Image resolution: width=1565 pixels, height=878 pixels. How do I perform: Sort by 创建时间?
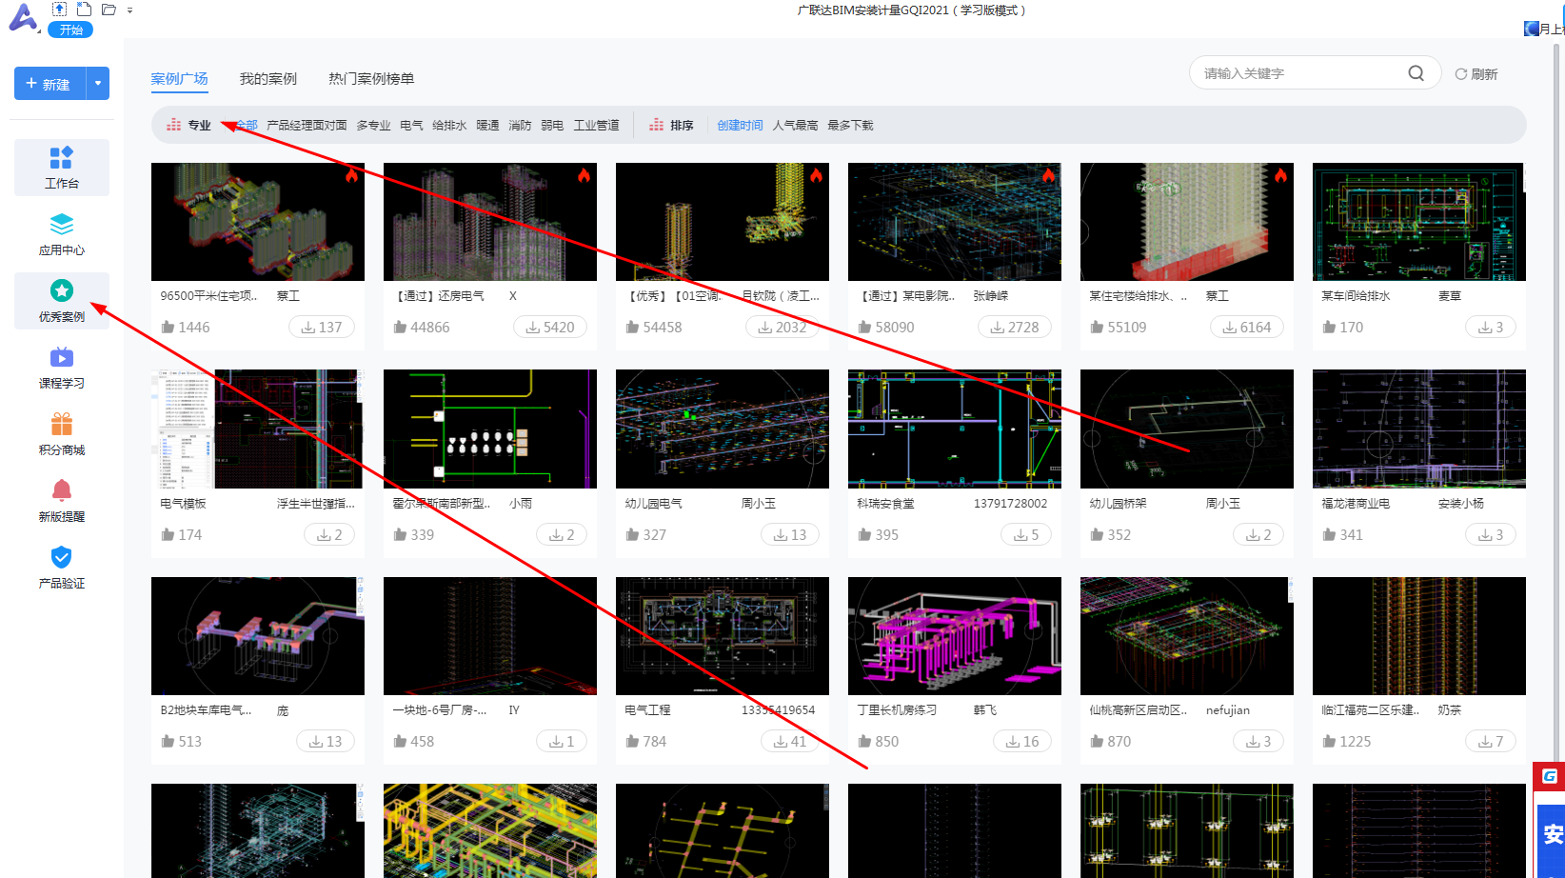[740, 126]
